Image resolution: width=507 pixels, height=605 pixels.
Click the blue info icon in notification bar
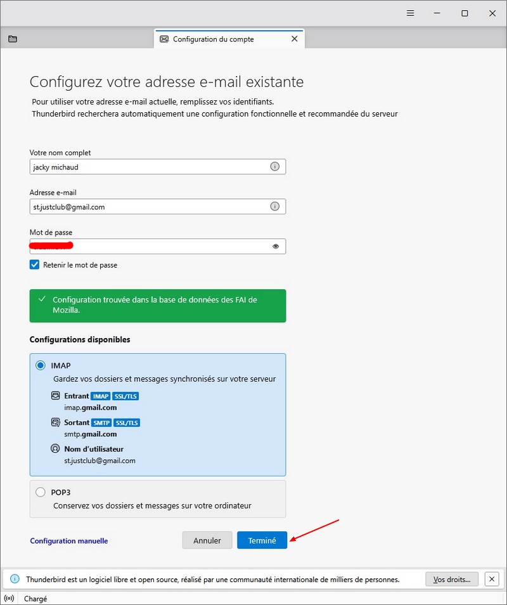(x=16, y=579)
